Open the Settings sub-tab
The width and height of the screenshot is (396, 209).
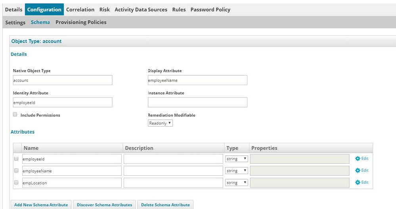point(15,23)
